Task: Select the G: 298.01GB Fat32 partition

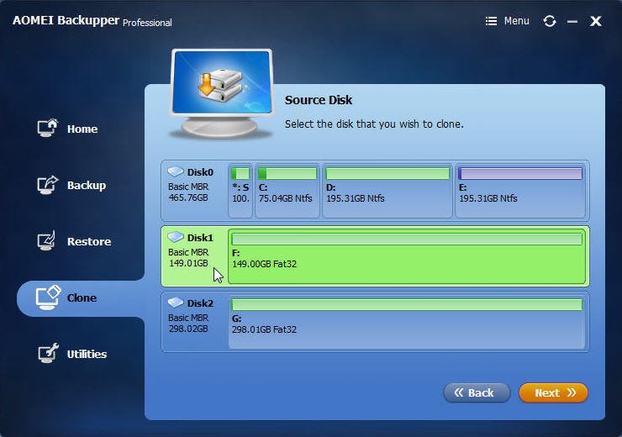Action: click(407, 322)
